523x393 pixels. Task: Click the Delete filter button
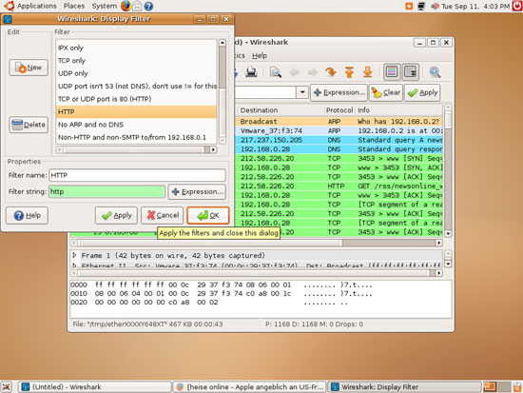[x=29, y=125]
